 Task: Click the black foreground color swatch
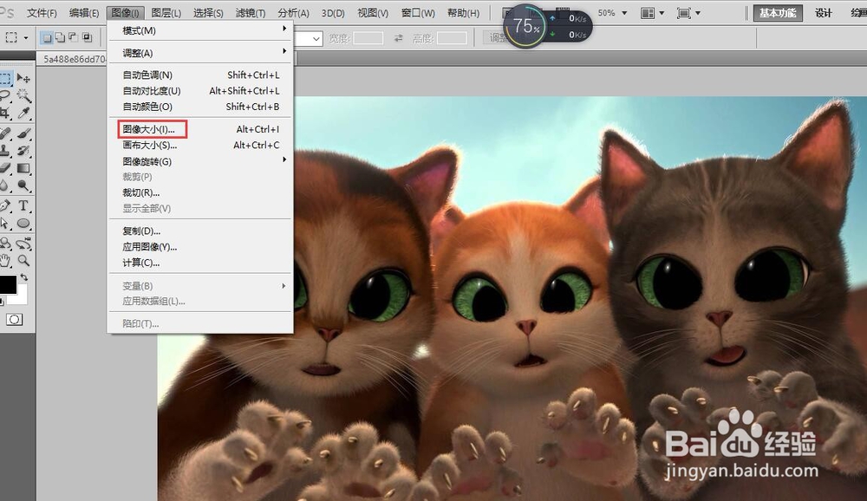7,284
